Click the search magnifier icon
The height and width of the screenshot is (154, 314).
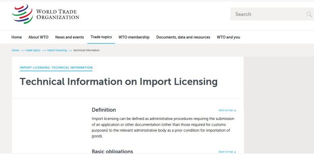tap(309, 14)
